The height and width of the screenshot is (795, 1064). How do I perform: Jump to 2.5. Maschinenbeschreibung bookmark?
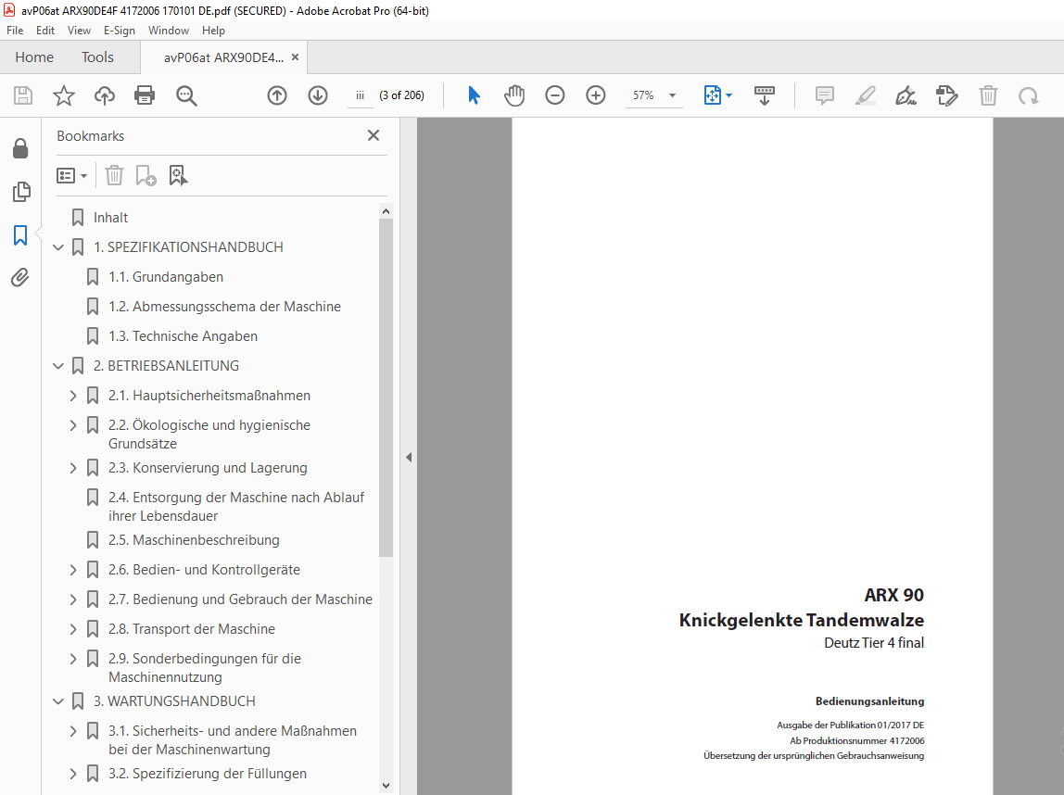[194, 540]
